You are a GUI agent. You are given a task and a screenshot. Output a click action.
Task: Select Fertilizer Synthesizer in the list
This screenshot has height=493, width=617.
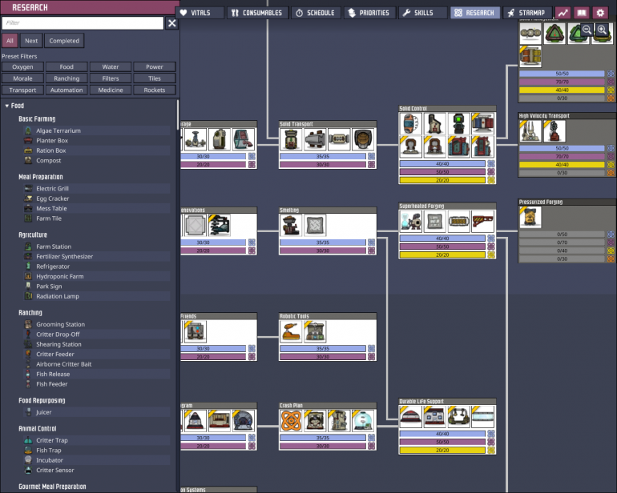pyautogui.click(x=96, y=256)
